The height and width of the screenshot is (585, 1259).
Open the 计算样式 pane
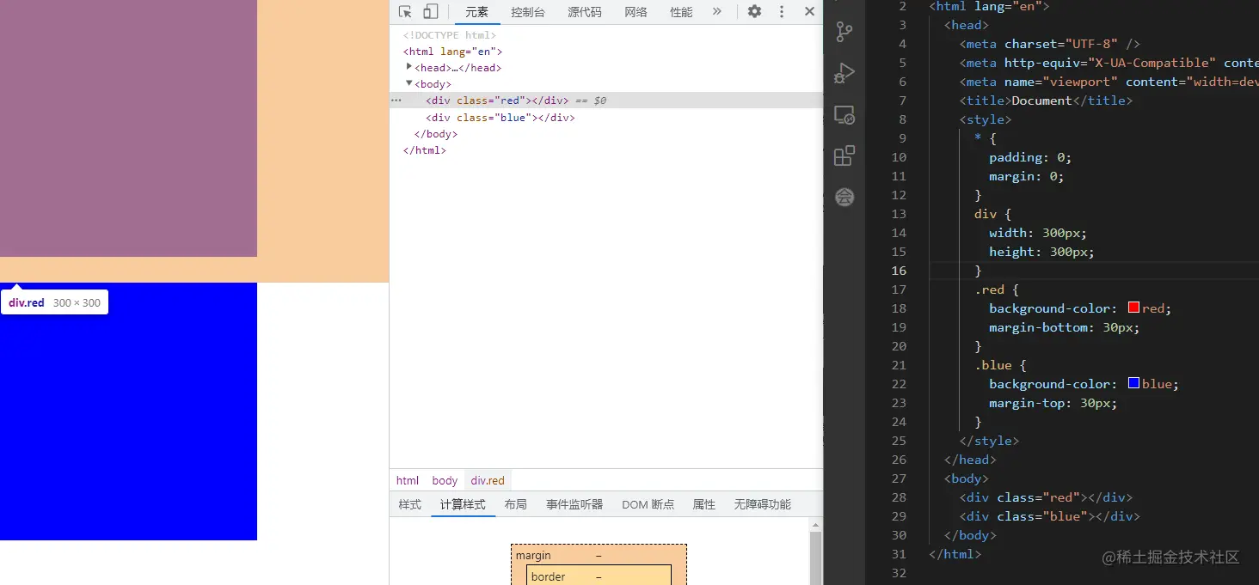[x=463, y=504]
